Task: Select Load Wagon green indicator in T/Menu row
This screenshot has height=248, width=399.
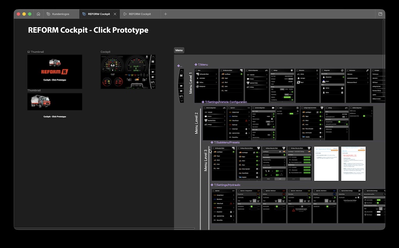Action: pos(242,74)
